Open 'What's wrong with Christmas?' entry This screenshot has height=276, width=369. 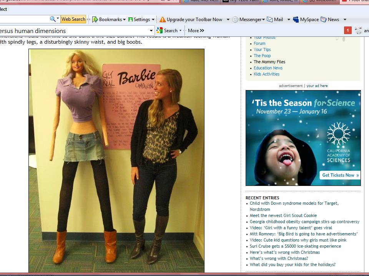[x=279, y=258]
